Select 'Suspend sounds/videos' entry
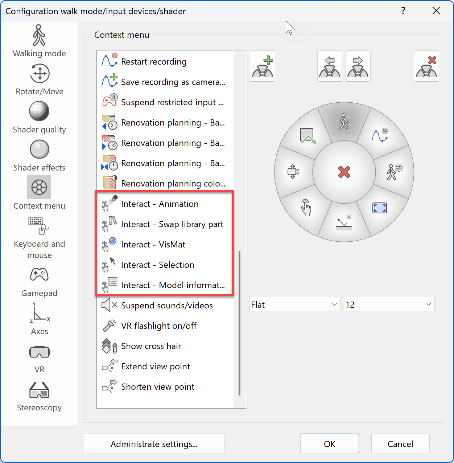 (x=167, y=306)
